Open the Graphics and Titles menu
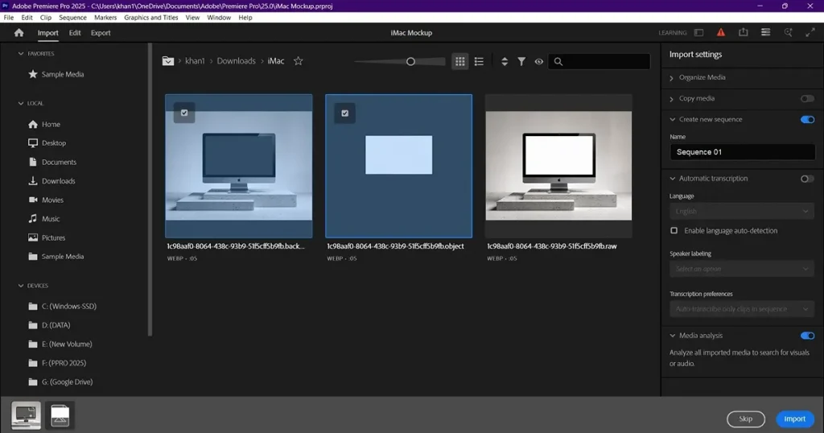Viewport: 824px width, 433px height. click(150, 18)
